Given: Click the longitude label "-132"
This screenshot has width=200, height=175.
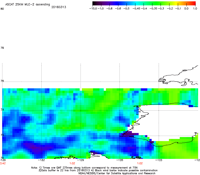Looking at the screenshot, I should point(41,160).
